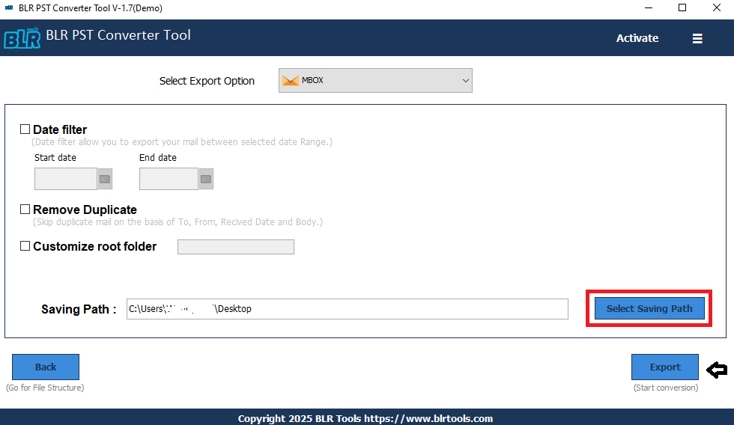Open the End date calendar picker
The image size is (734, 425).
click(206, 179)
